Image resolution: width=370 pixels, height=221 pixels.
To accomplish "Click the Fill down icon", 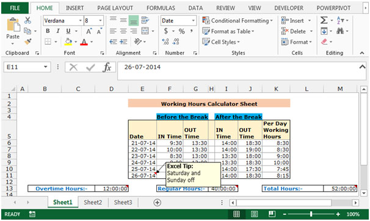I will click(324, 31).
